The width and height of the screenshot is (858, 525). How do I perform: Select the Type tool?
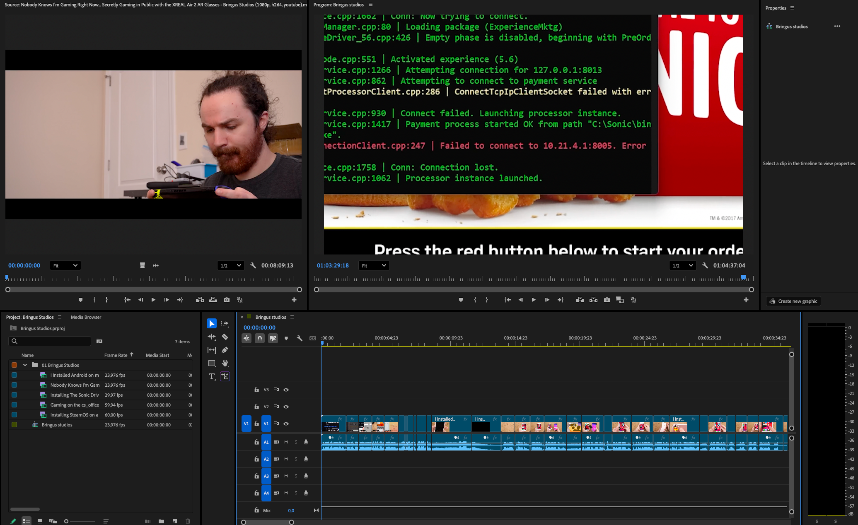(212, 376)
